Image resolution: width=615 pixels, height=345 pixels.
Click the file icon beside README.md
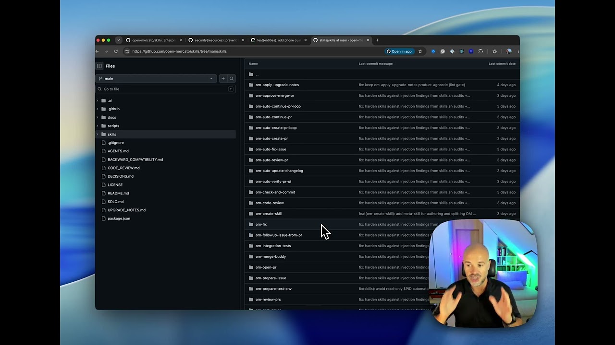coord(103,193)
